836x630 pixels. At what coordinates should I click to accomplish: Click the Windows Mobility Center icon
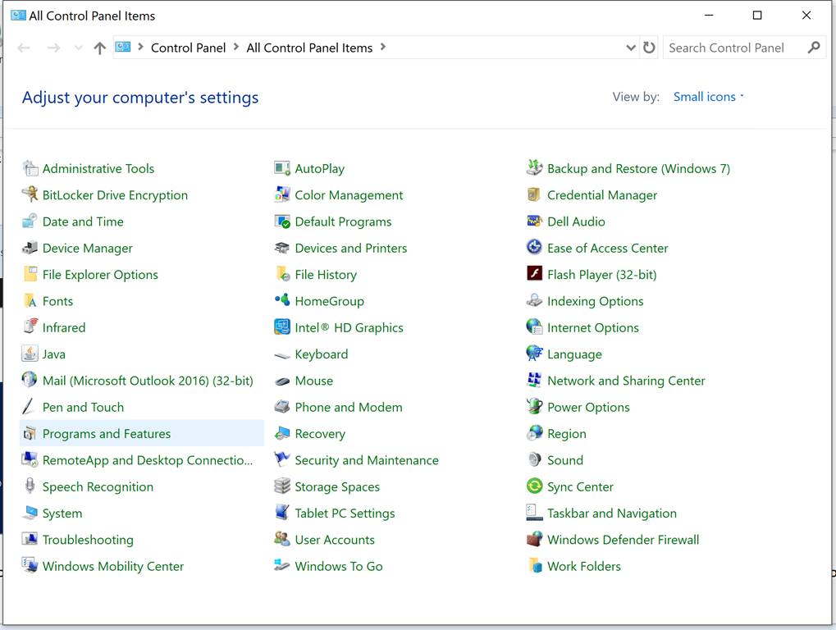pos(30,565)
